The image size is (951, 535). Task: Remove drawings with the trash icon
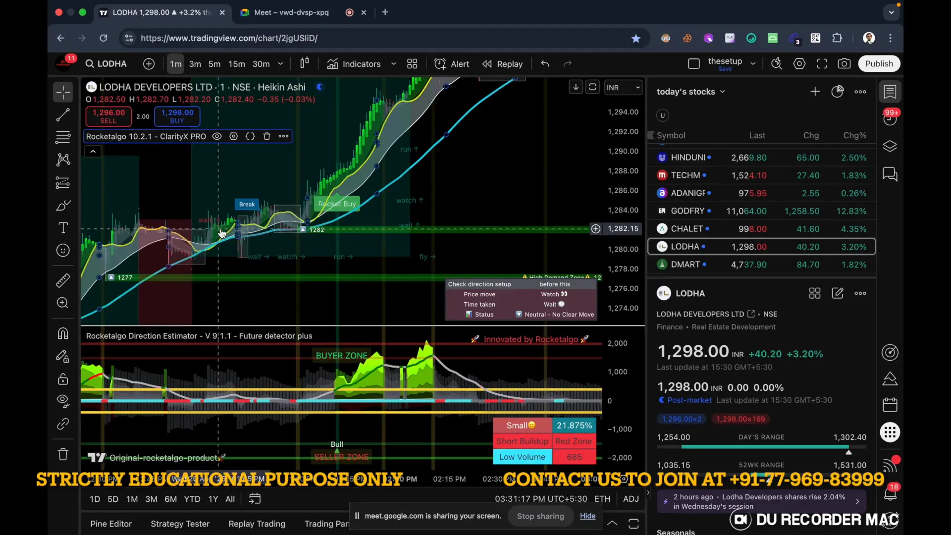coord(63,454)
